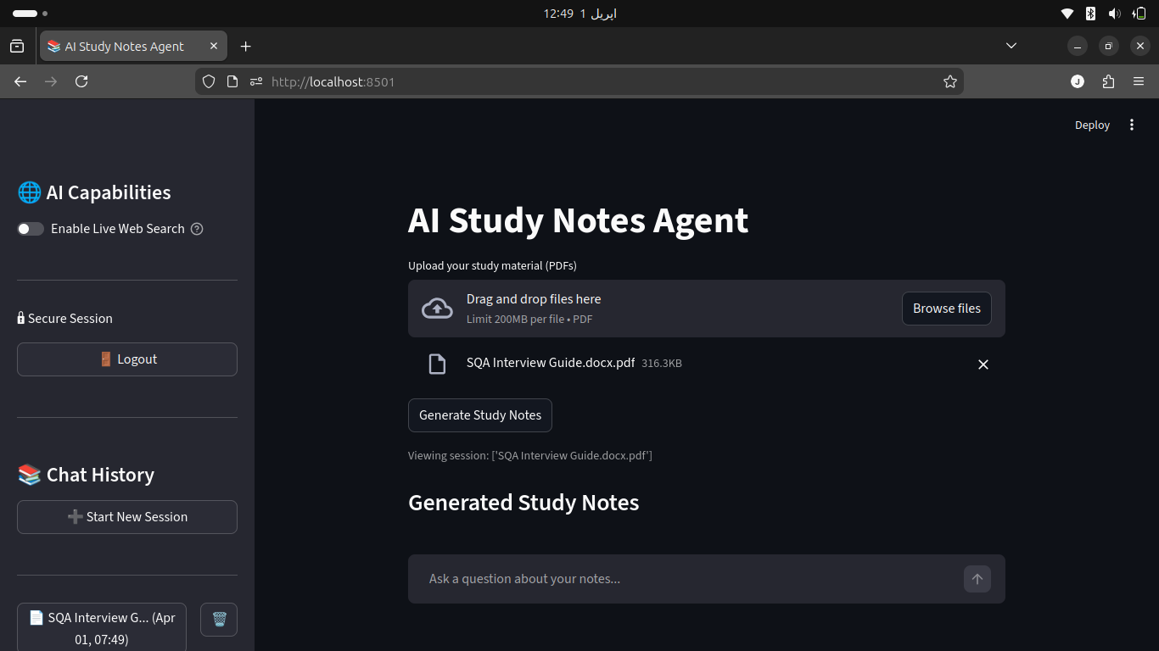Open the SQA Interview G... saved session

[102, 628]
